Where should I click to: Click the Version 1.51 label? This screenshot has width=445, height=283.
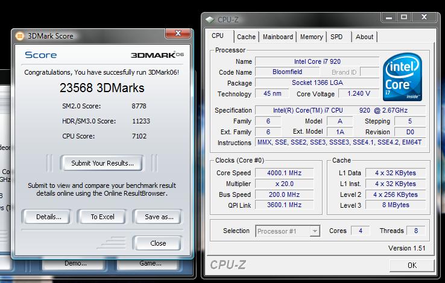406,249
